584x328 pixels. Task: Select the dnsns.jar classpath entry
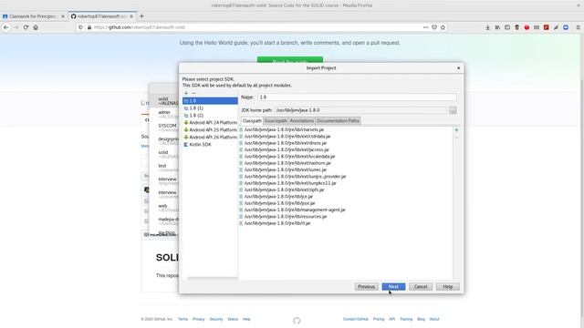[286, 143]
